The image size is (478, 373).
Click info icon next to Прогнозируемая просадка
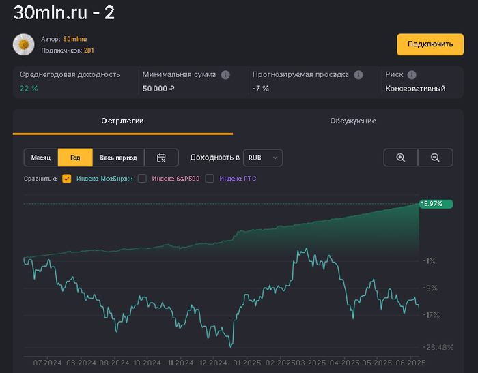point(358,75)
